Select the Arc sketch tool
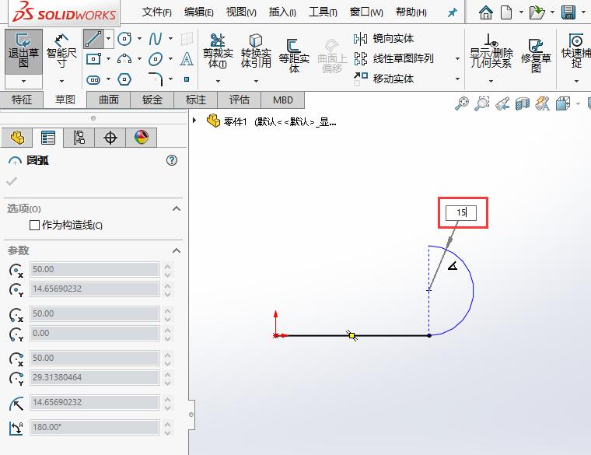The image size is (591, 455). click(x=124, y=59)
